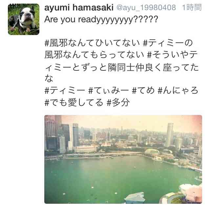Open ayumi hamasaki display name

(x=79, y=7)
